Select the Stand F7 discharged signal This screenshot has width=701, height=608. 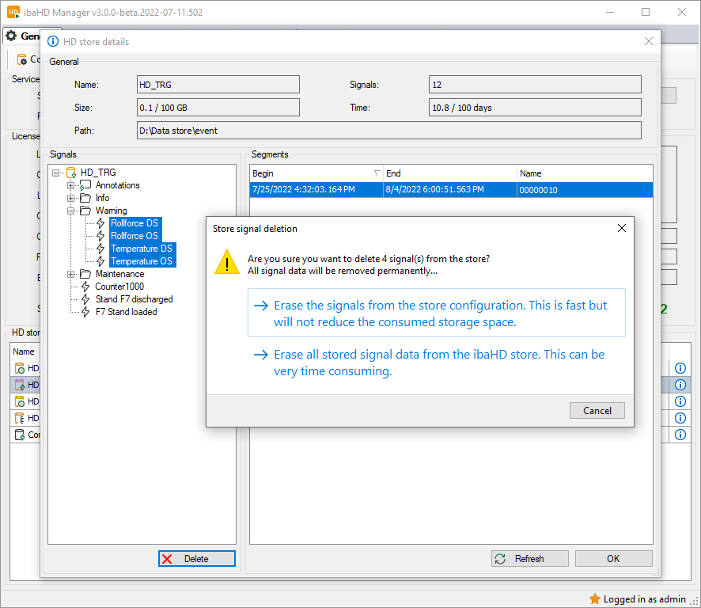click(x=135, y=299)
